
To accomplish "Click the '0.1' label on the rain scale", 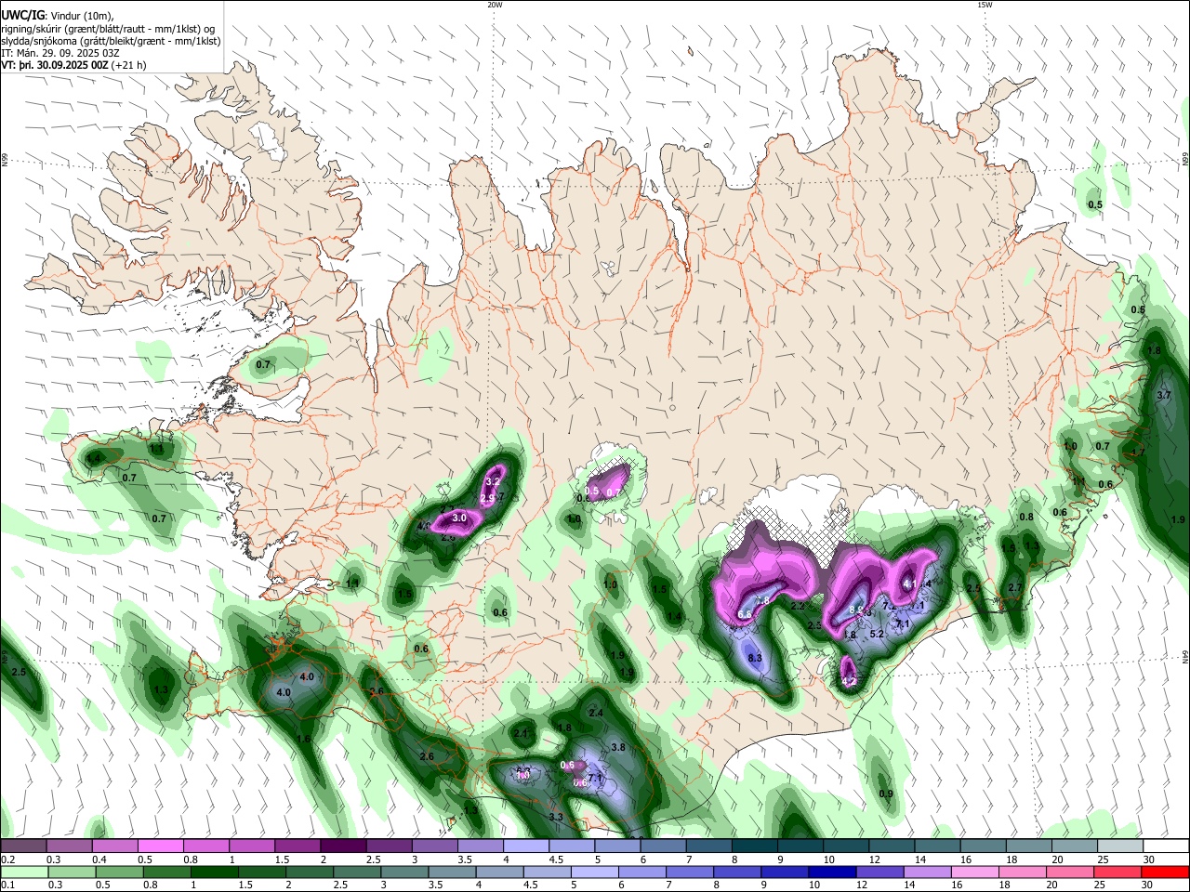I will tap(8, 885).
